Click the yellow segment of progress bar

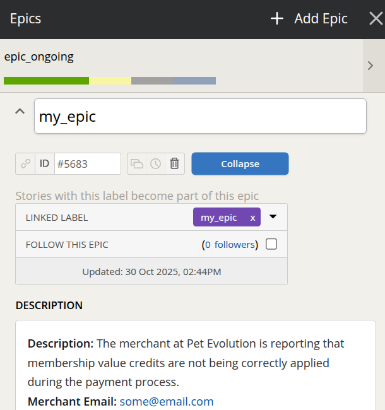[110, 81]
